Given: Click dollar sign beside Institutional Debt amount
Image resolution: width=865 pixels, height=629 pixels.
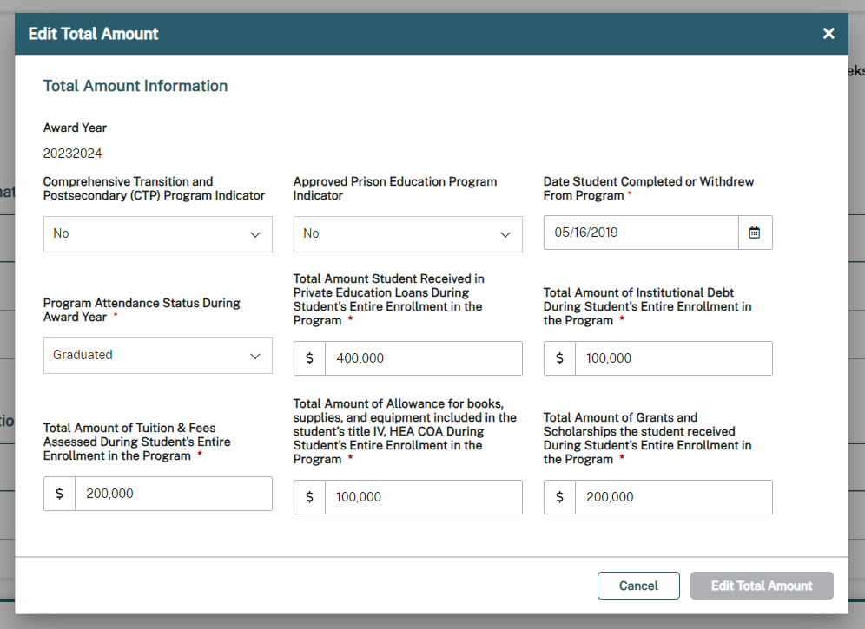Looking at the screenshot, I should tap(560, 358).
